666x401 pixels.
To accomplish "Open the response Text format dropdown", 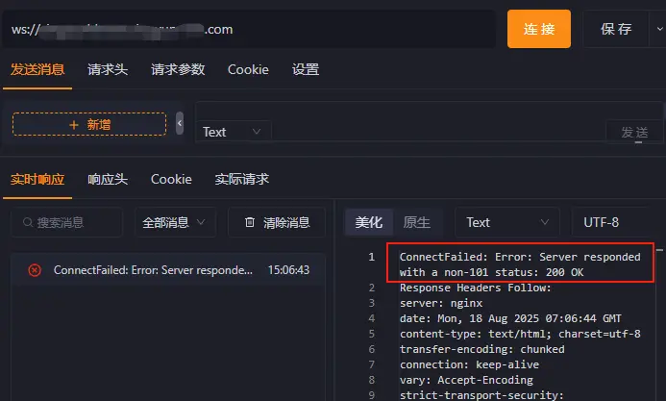I will 507,222.
